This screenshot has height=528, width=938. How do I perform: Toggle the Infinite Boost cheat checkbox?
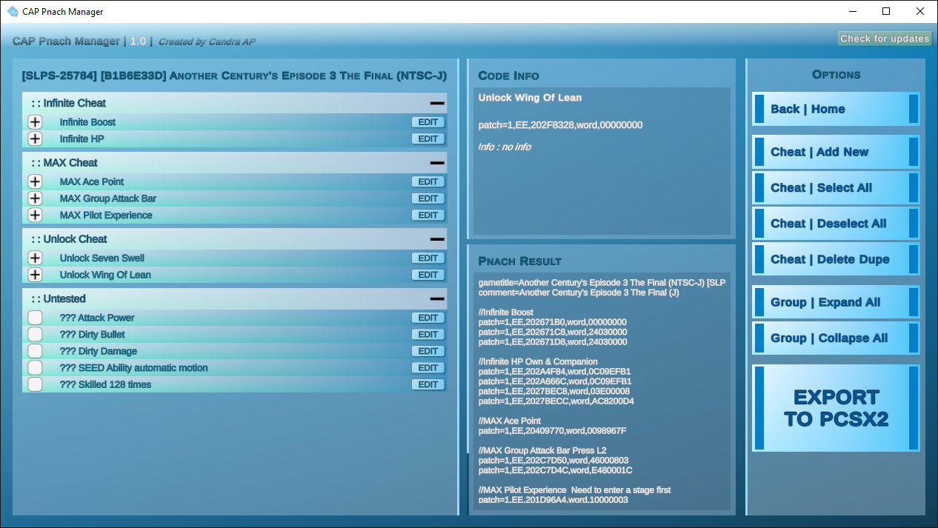35,122
